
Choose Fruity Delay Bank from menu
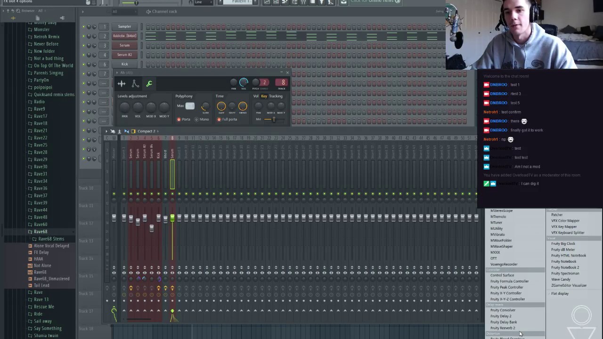pos(504,322)
